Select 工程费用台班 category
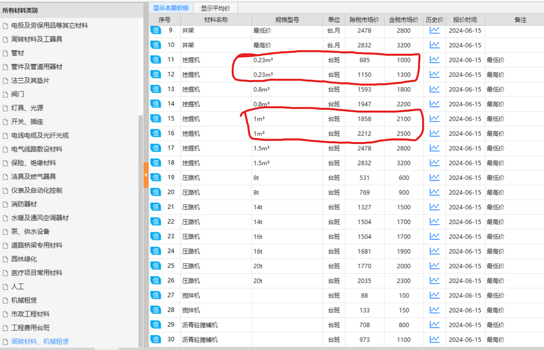 30,328
